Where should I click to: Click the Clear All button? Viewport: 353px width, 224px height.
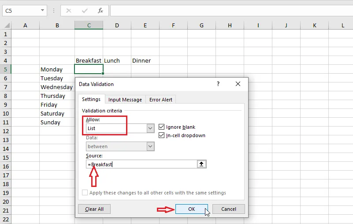tap(94, 209)
